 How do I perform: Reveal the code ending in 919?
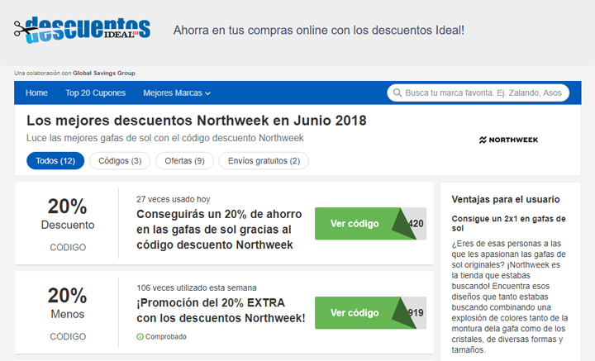(370, 313)
